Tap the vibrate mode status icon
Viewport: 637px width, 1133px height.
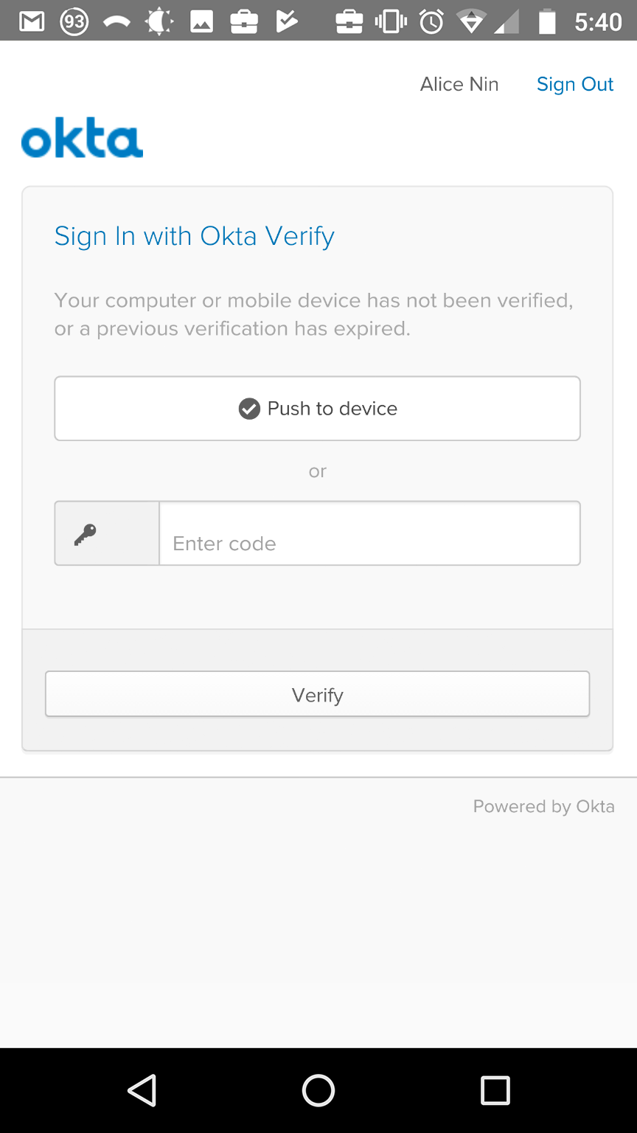coord(391,22)
